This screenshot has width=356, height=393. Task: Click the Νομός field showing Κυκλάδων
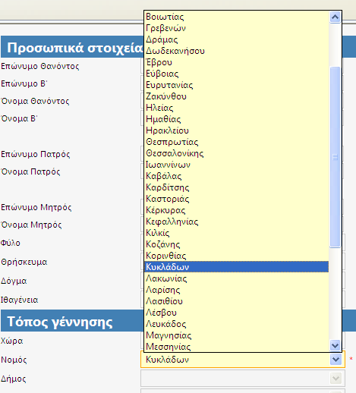click(243, 360)
